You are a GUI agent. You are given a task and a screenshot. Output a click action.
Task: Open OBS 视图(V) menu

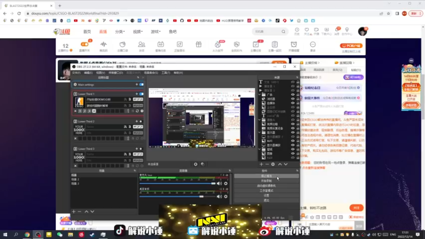[x=100, y=73]
